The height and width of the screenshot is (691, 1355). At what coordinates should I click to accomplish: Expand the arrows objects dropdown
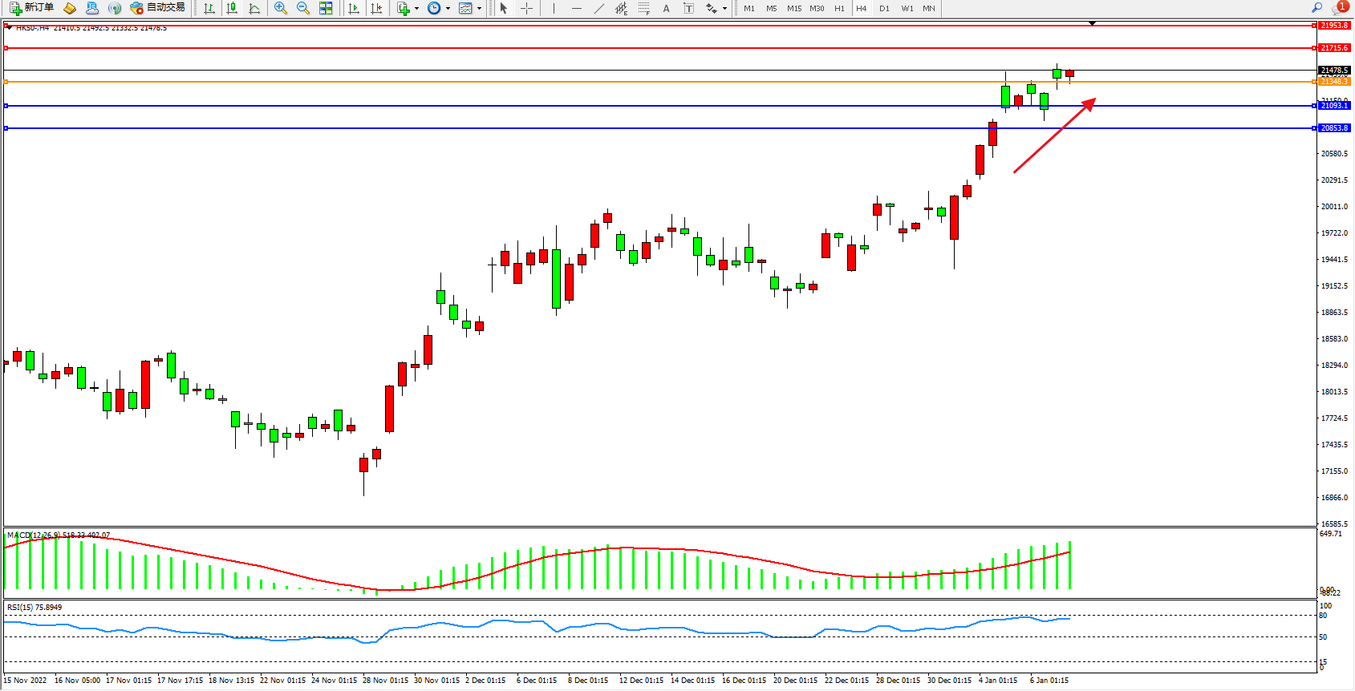click(724, 9)
